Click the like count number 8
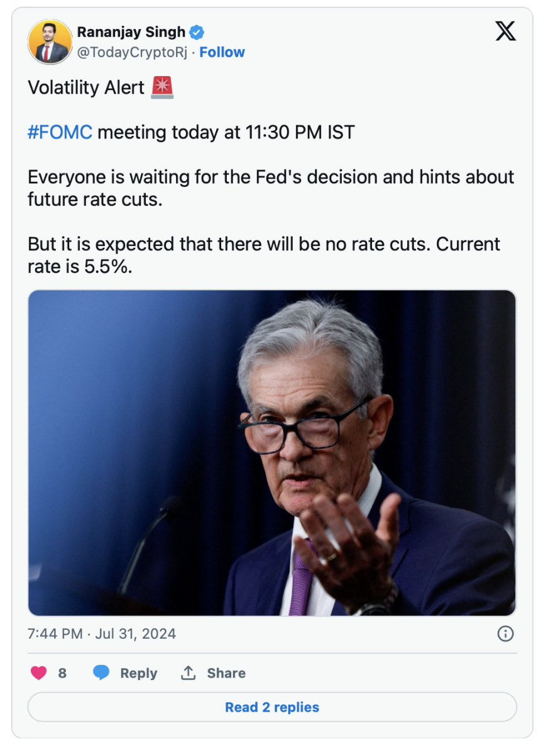Viewport: 553px width, 755px height. coord(62,673)
